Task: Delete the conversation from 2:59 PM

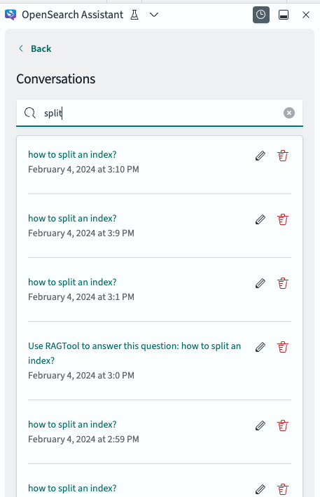Action: [x=283, y=425]
